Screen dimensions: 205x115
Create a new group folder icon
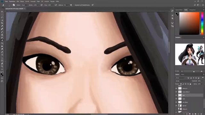click(x=195, y=114)
